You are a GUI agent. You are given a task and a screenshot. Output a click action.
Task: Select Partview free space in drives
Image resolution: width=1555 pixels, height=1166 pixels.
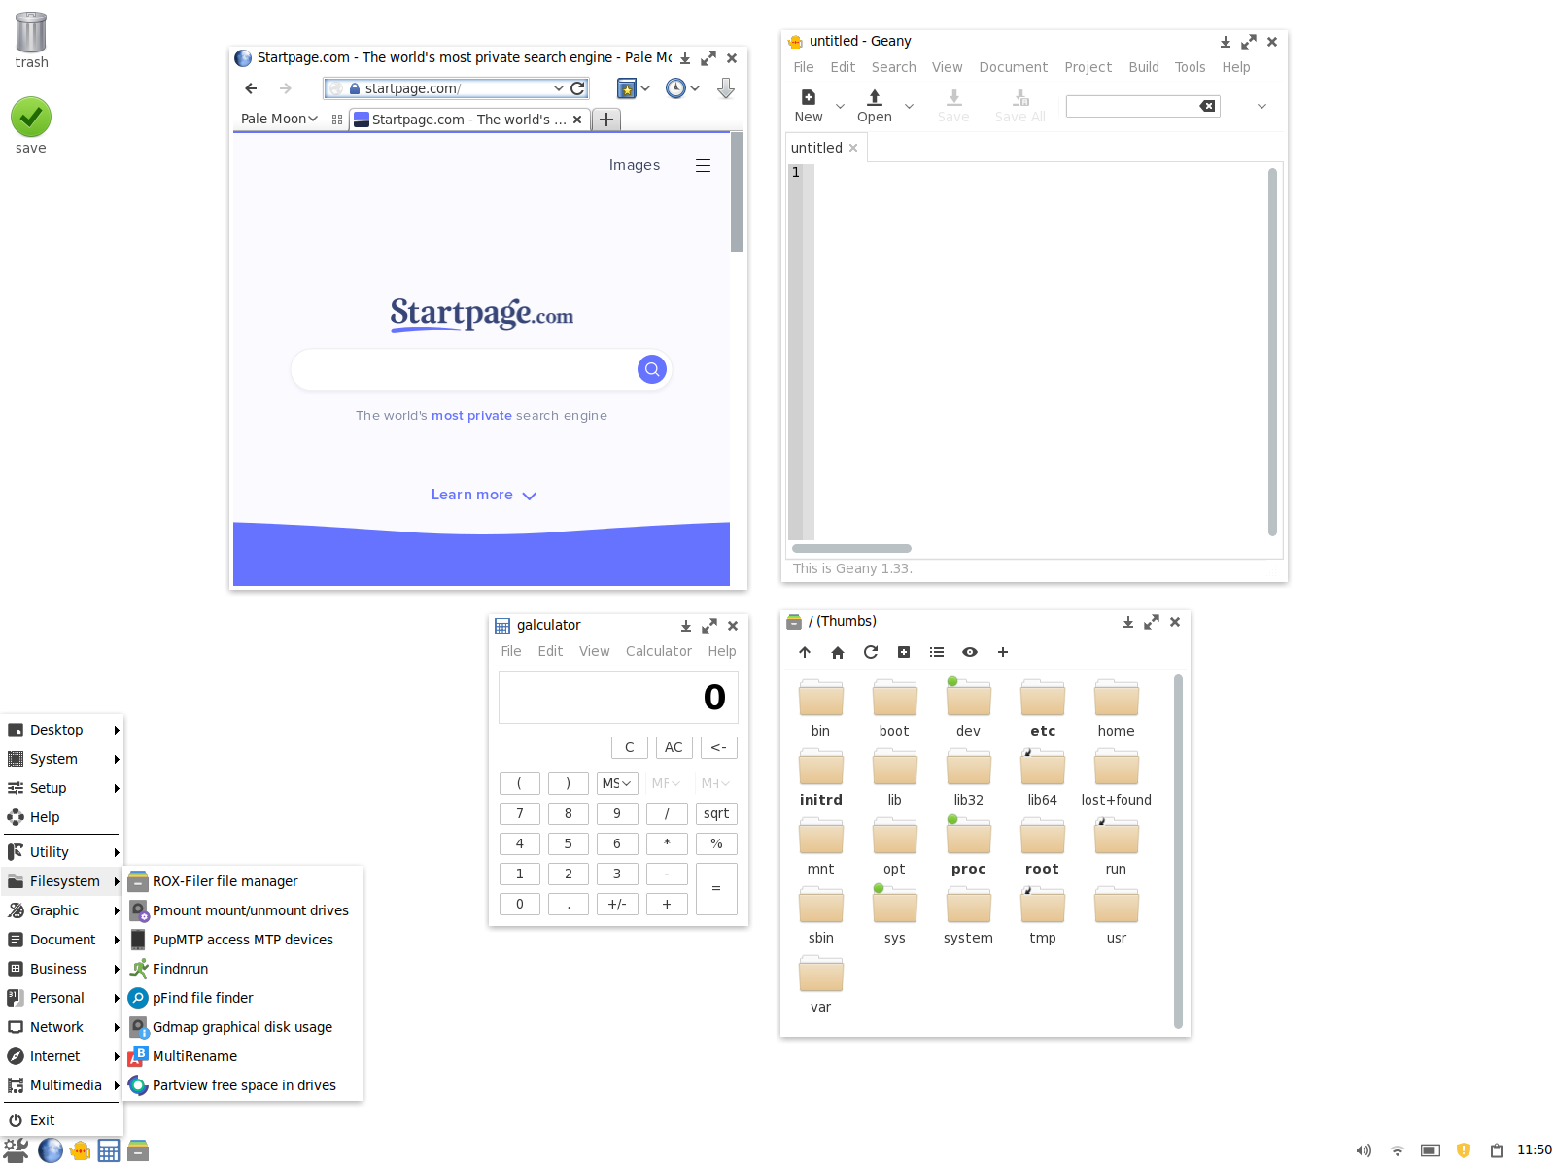(243, 1085)
